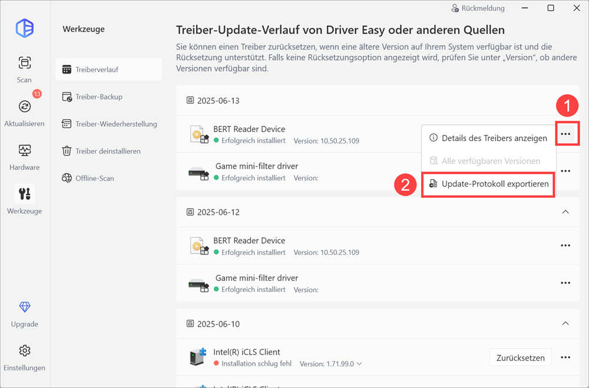Open Rückmeldung in the title bar
The image size is (589, 388).
[x=478, y=8]
